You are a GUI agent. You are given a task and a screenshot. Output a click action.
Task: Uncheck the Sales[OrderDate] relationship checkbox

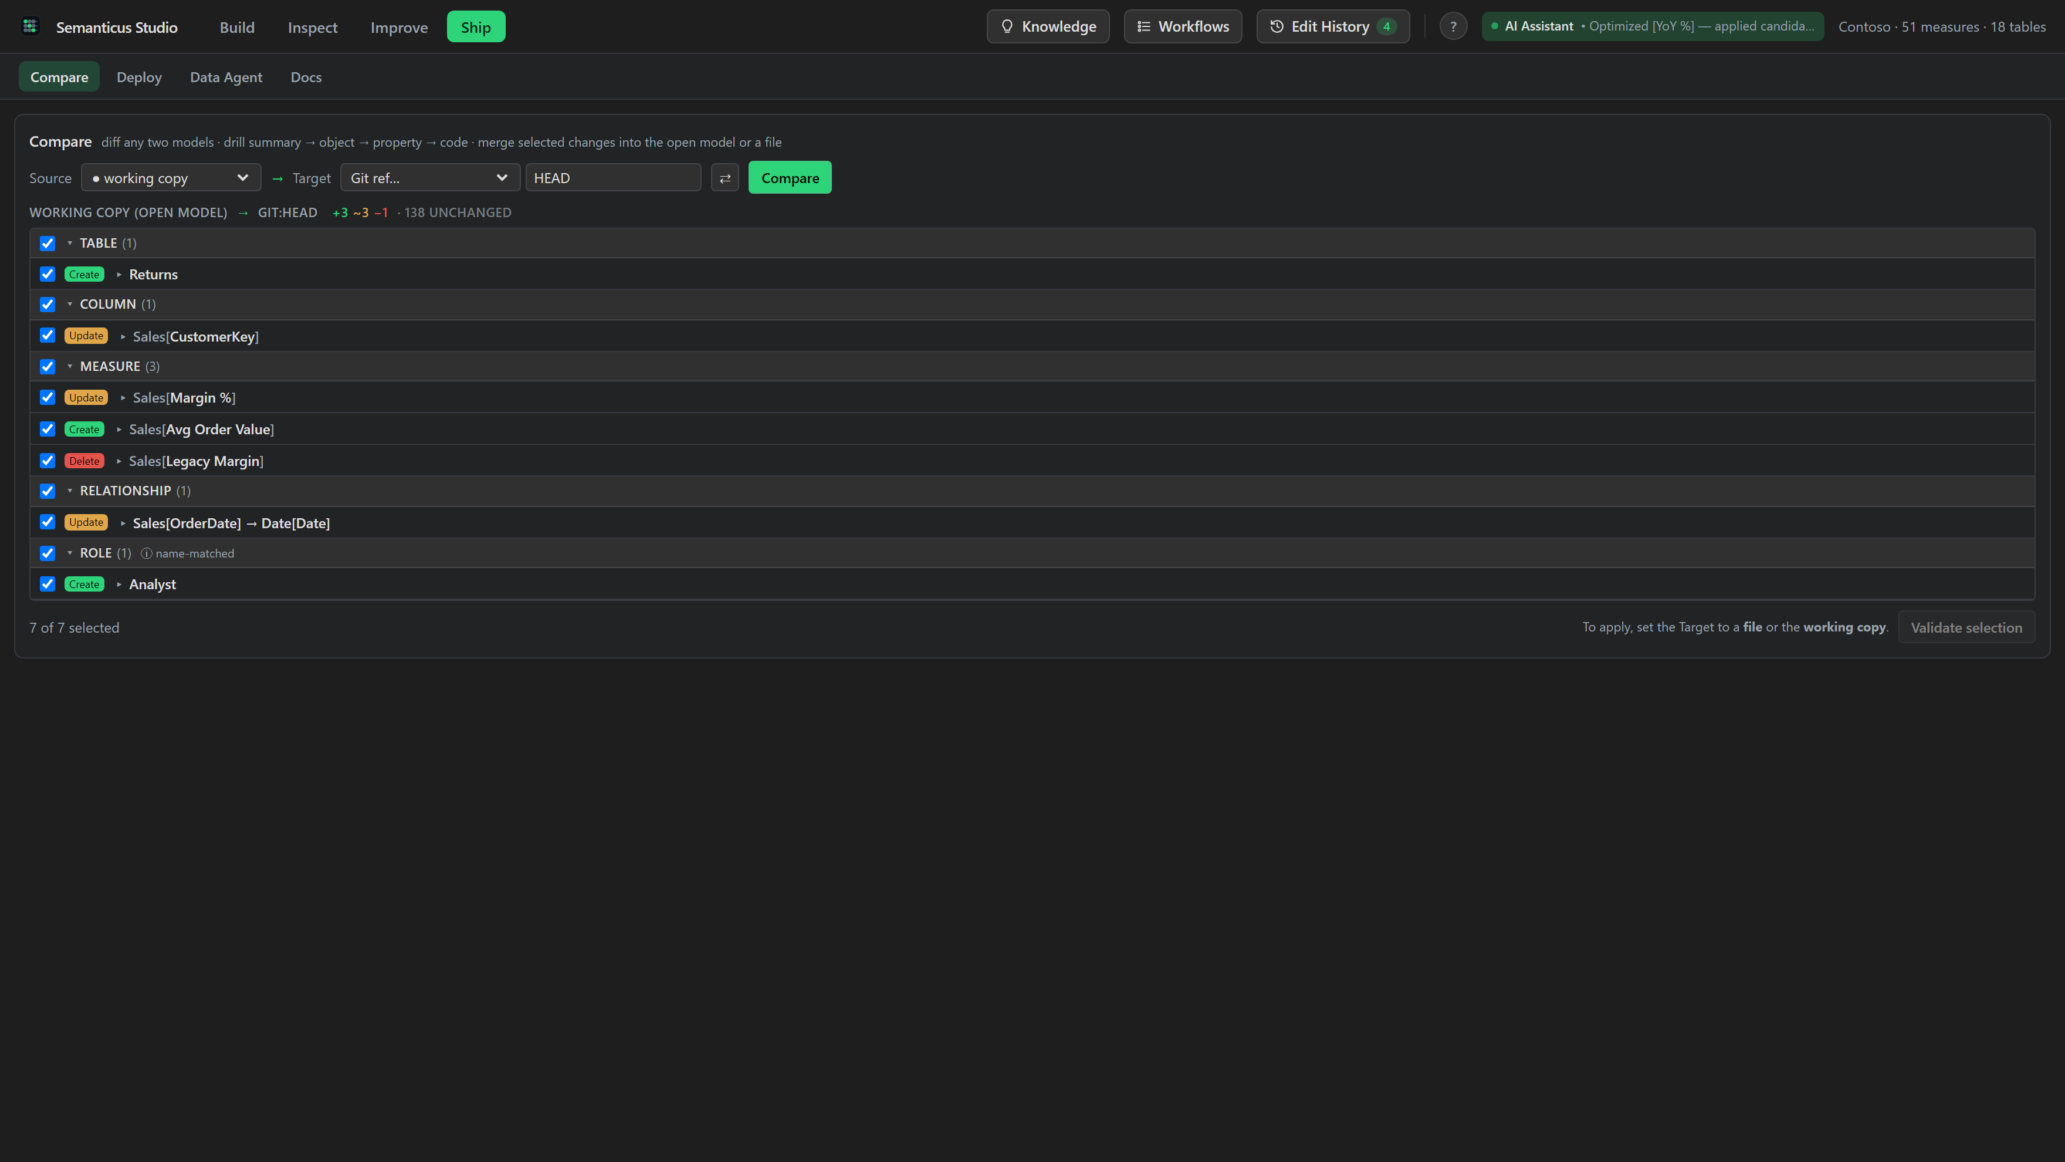pos(48,523)
